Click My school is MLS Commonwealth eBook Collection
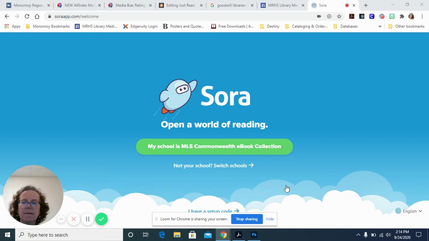Viewport: 429px width, 241px height. pos(214,147)
